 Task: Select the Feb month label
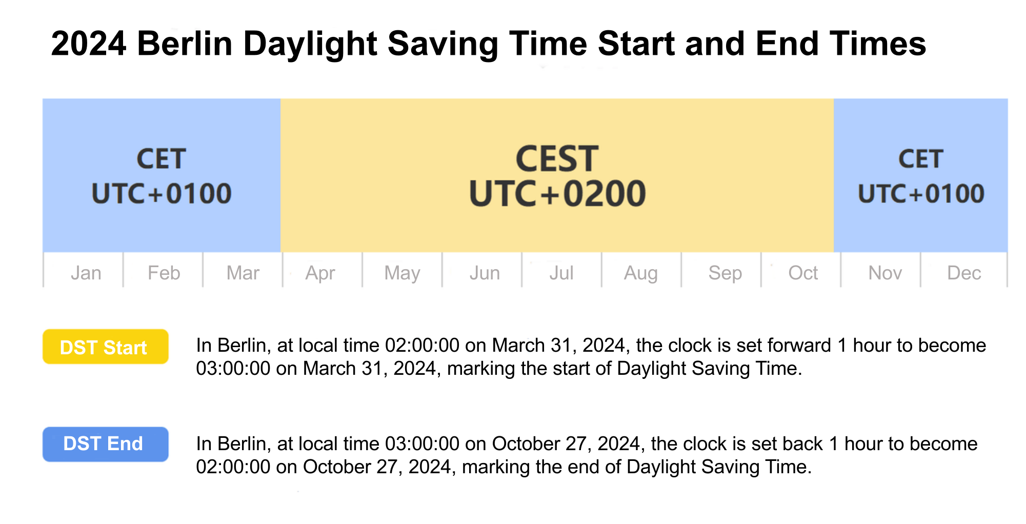pos(164,273)
